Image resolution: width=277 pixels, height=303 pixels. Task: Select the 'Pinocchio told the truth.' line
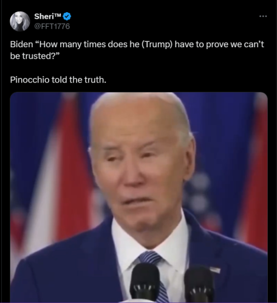click(x=58, y=80)
